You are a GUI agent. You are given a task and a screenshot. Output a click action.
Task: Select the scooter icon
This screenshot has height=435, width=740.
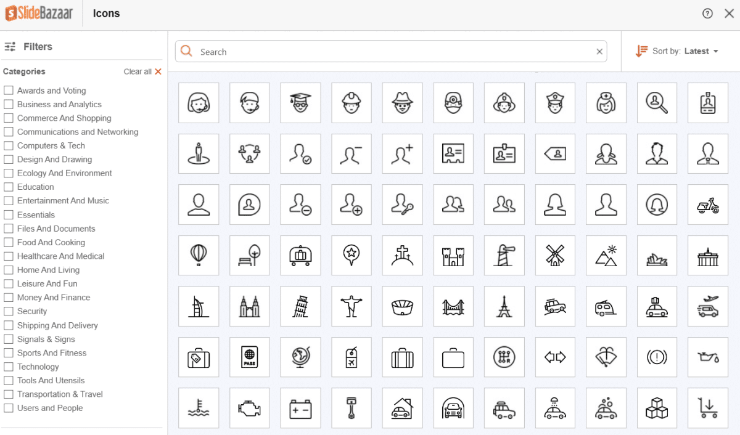pos(708,205)
